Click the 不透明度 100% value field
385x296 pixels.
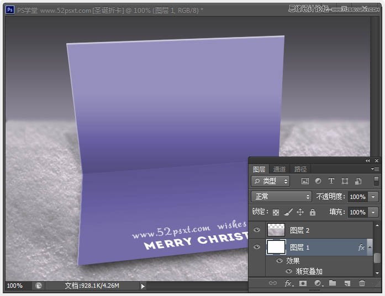tap(358, 197)
